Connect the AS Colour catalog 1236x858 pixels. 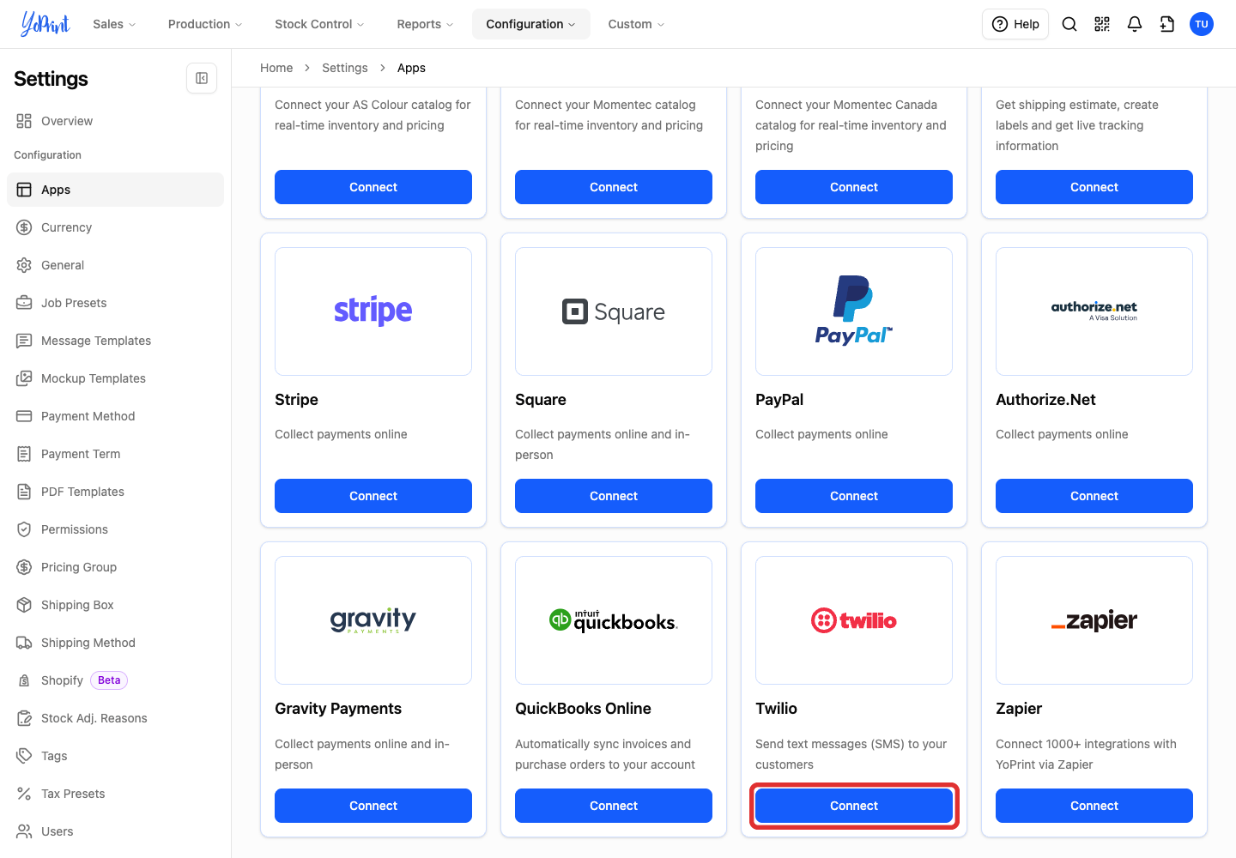click(373, 187)
